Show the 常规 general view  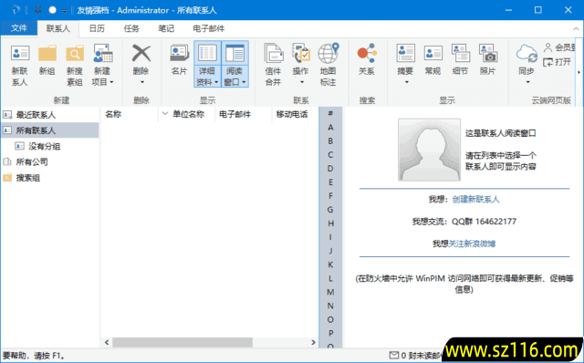click(433, 59)
